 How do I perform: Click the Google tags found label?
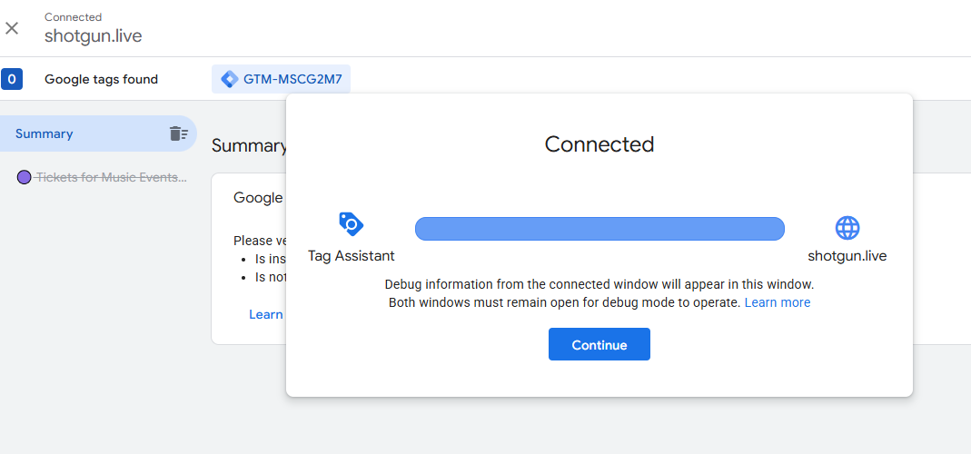101,79
